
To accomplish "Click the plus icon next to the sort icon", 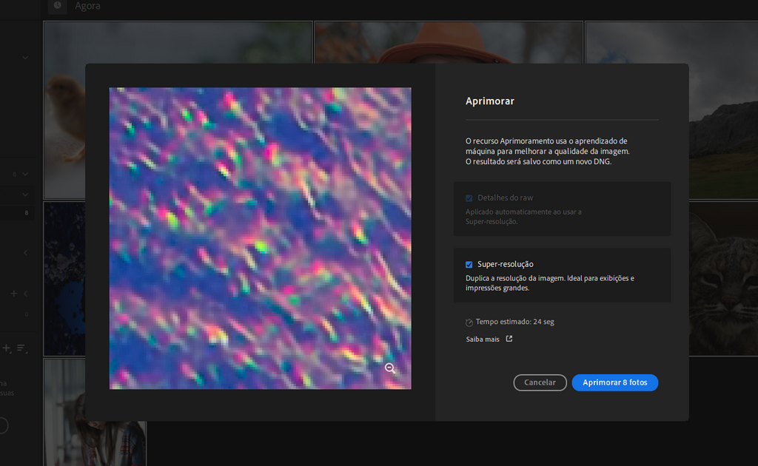I will point(7,348).
